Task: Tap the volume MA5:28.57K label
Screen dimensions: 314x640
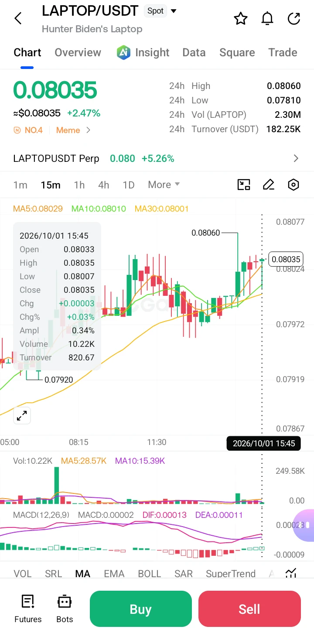Action: pos(84,461)
